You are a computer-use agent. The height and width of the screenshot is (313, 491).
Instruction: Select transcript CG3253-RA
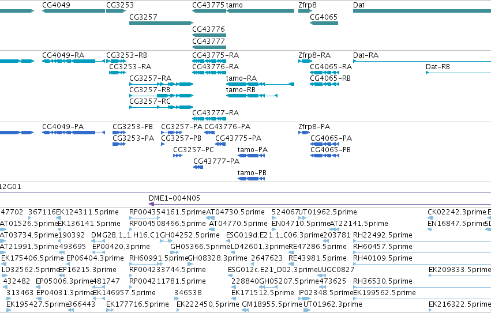pos(118,73)
